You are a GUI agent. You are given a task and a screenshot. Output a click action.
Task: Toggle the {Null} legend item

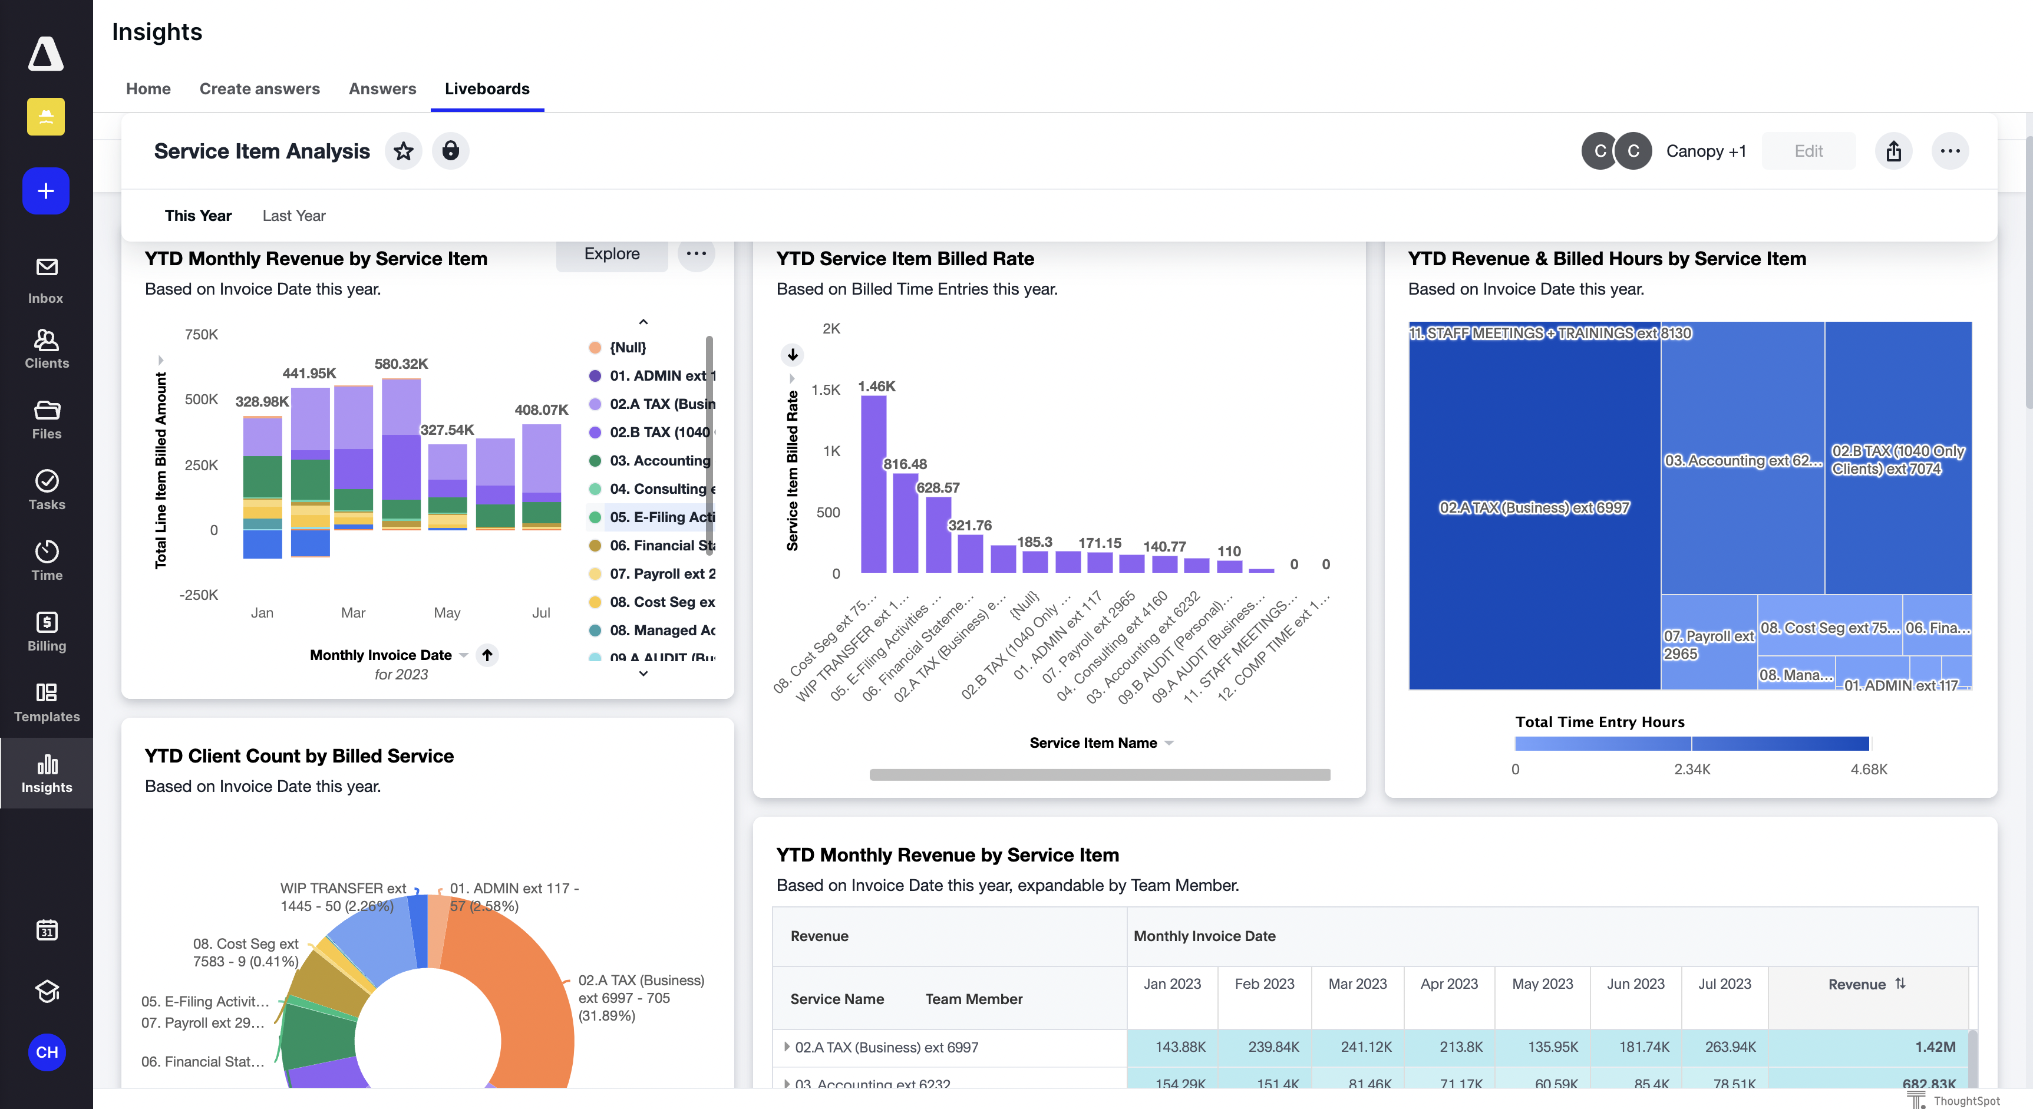tap(618, 347)
